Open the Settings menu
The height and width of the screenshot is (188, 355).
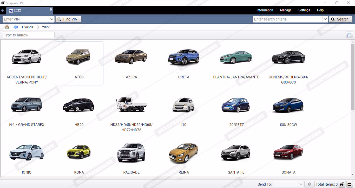coord(304,10)
